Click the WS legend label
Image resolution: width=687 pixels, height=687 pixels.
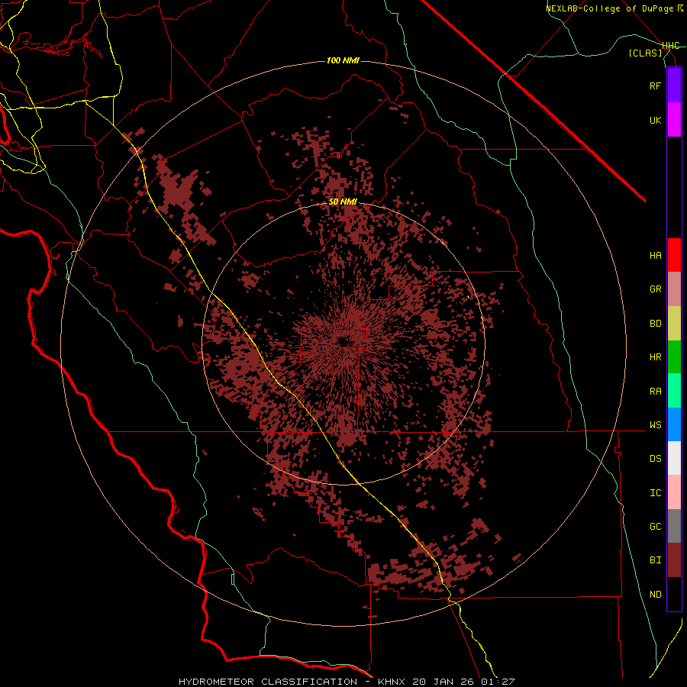tap(656, 424)
